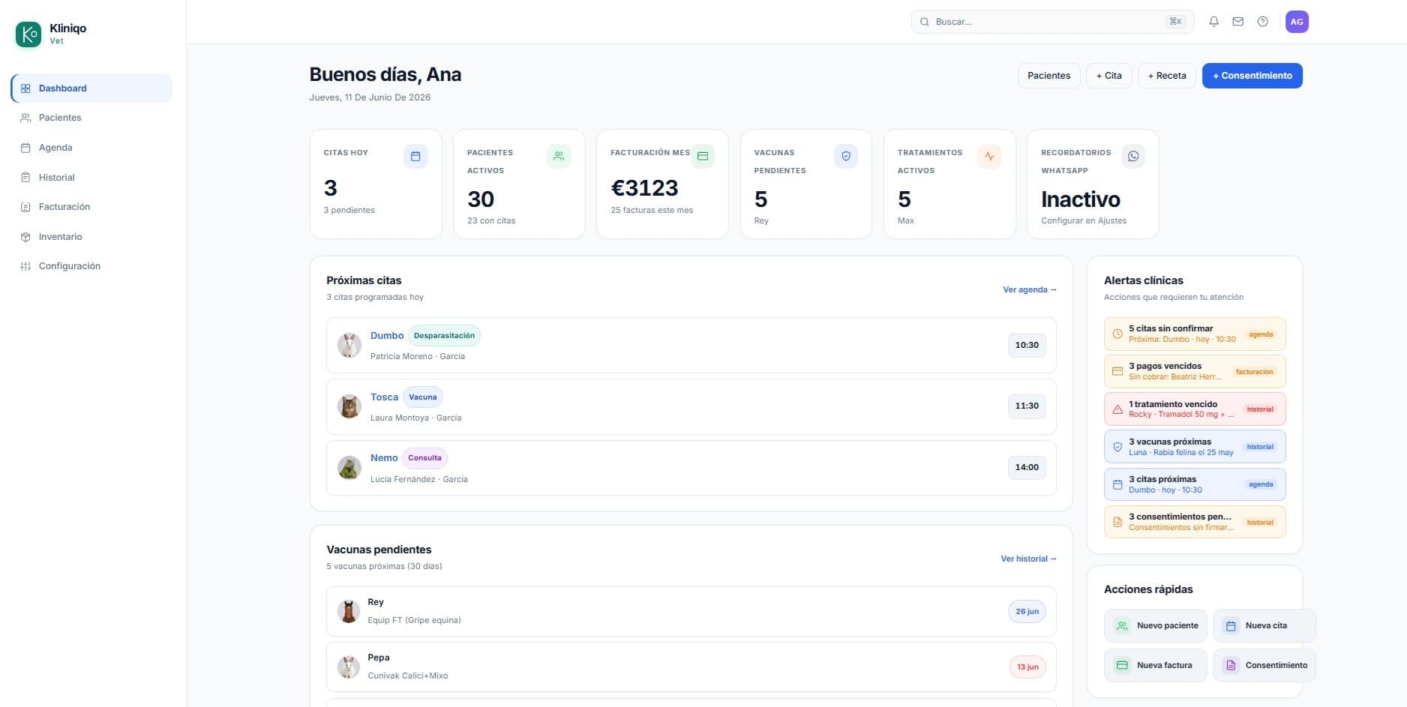
Task: Follow the Ver agenda link
Action: [x=1029, y=289]
